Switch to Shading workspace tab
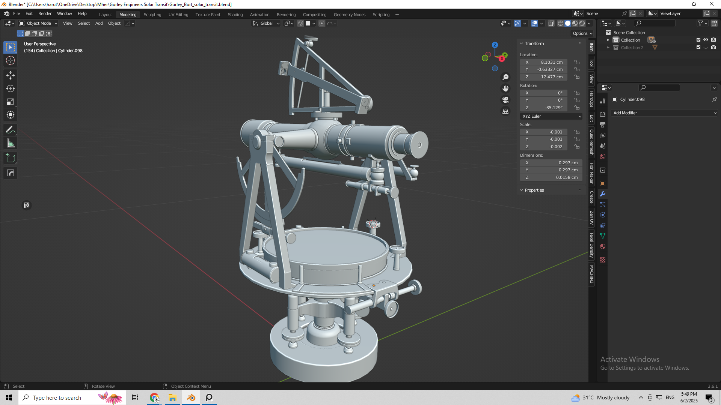The width and height of the screenshot is (721, 405). [x=235, y=15]
